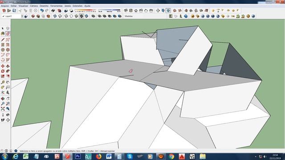Click the Open file folder icon
The width and height of the screenshot is (285, 160).
(x=9, y=11)
